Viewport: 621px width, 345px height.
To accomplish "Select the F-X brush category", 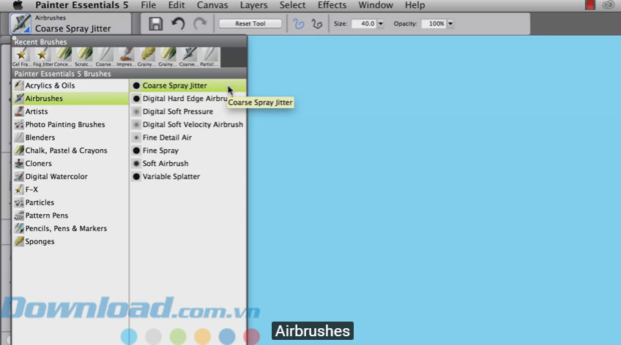I will (70, 190).
